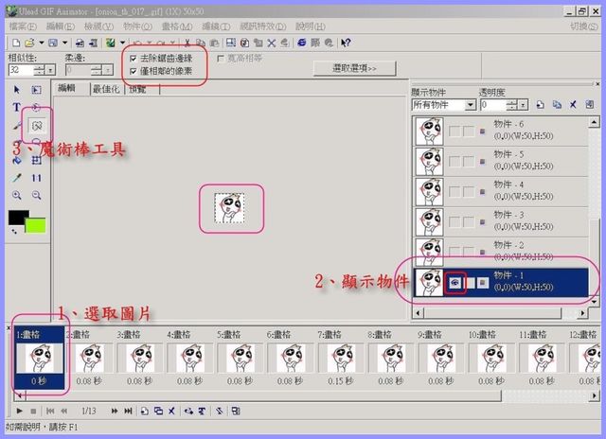This screenshot has width=606, height=439.
Task: Select the 物件 - 2 row in object list
Action: click(501, 251)
